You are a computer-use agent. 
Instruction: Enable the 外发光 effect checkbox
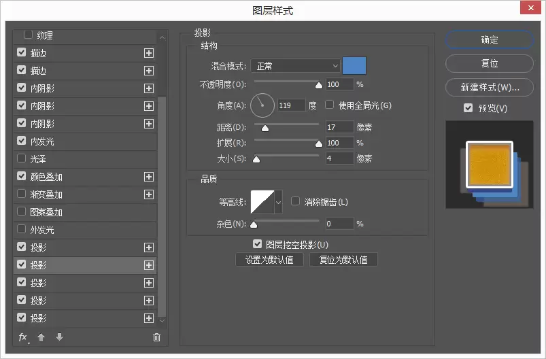(21, 229)
